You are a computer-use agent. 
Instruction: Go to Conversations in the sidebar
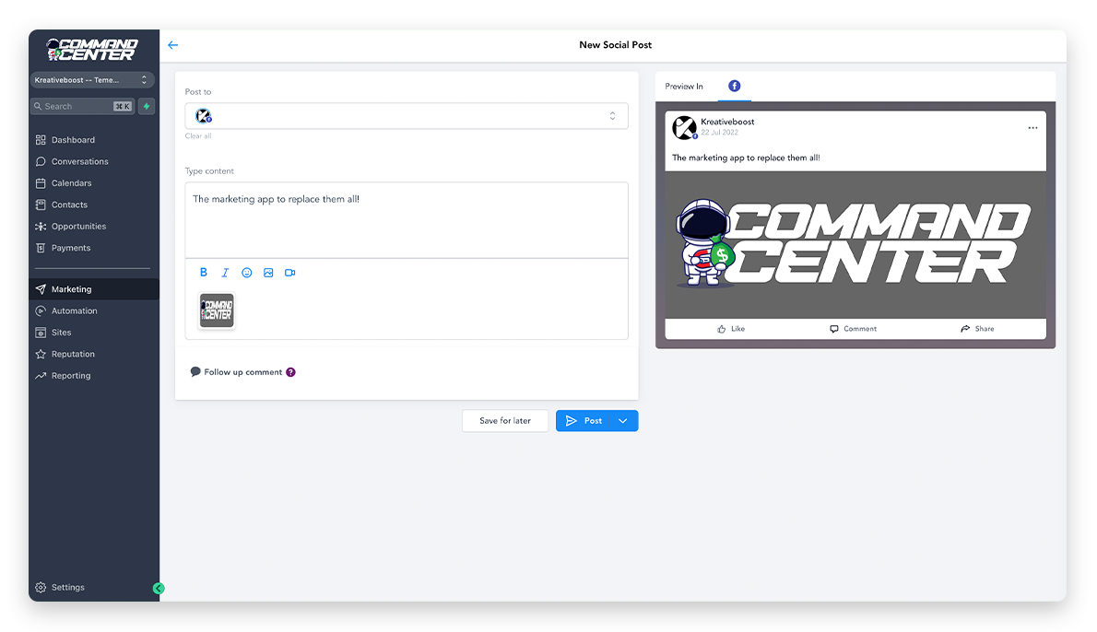79,162
